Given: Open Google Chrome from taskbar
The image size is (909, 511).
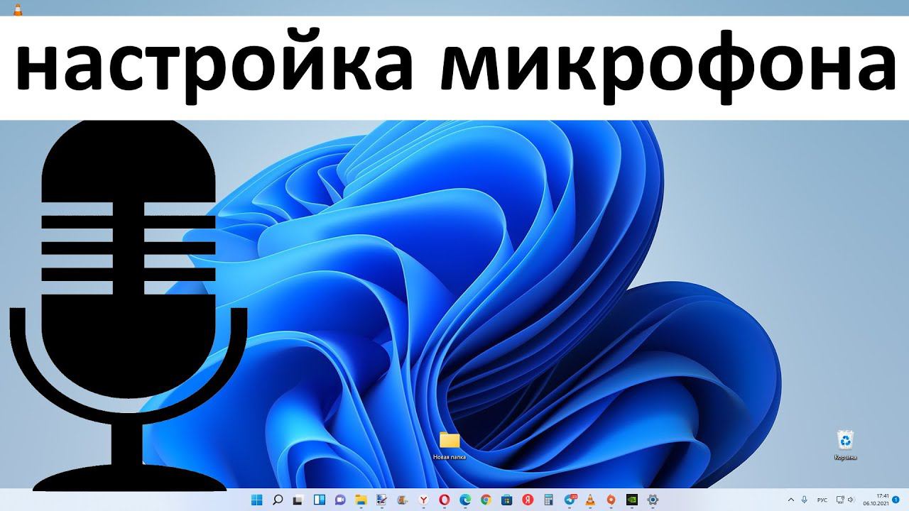Looking at the screenshot, I should click(x=486, y=500).
